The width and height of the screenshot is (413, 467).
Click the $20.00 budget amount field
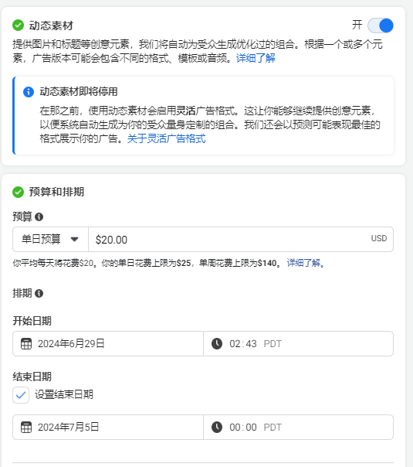pyautogui.click(x=241, y=240)
